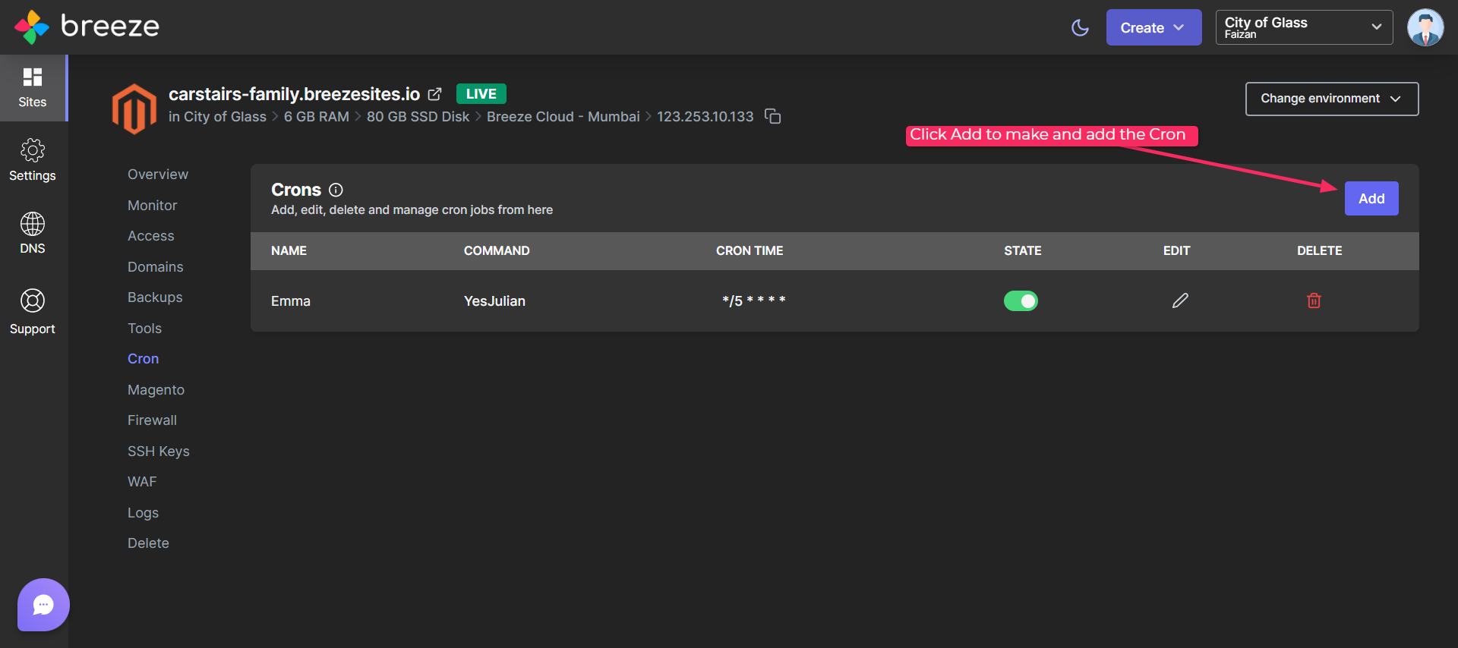Go to the Overview section
The image size is (1458, 648).
pyautogui.click(x=158, y=175)
